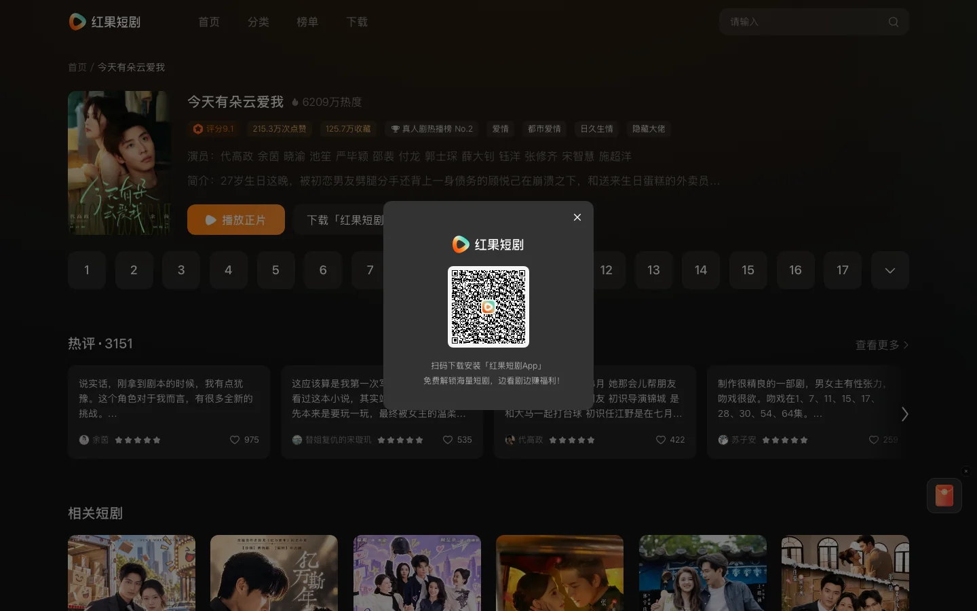Click the 日久生情 tag

point(597,129)
